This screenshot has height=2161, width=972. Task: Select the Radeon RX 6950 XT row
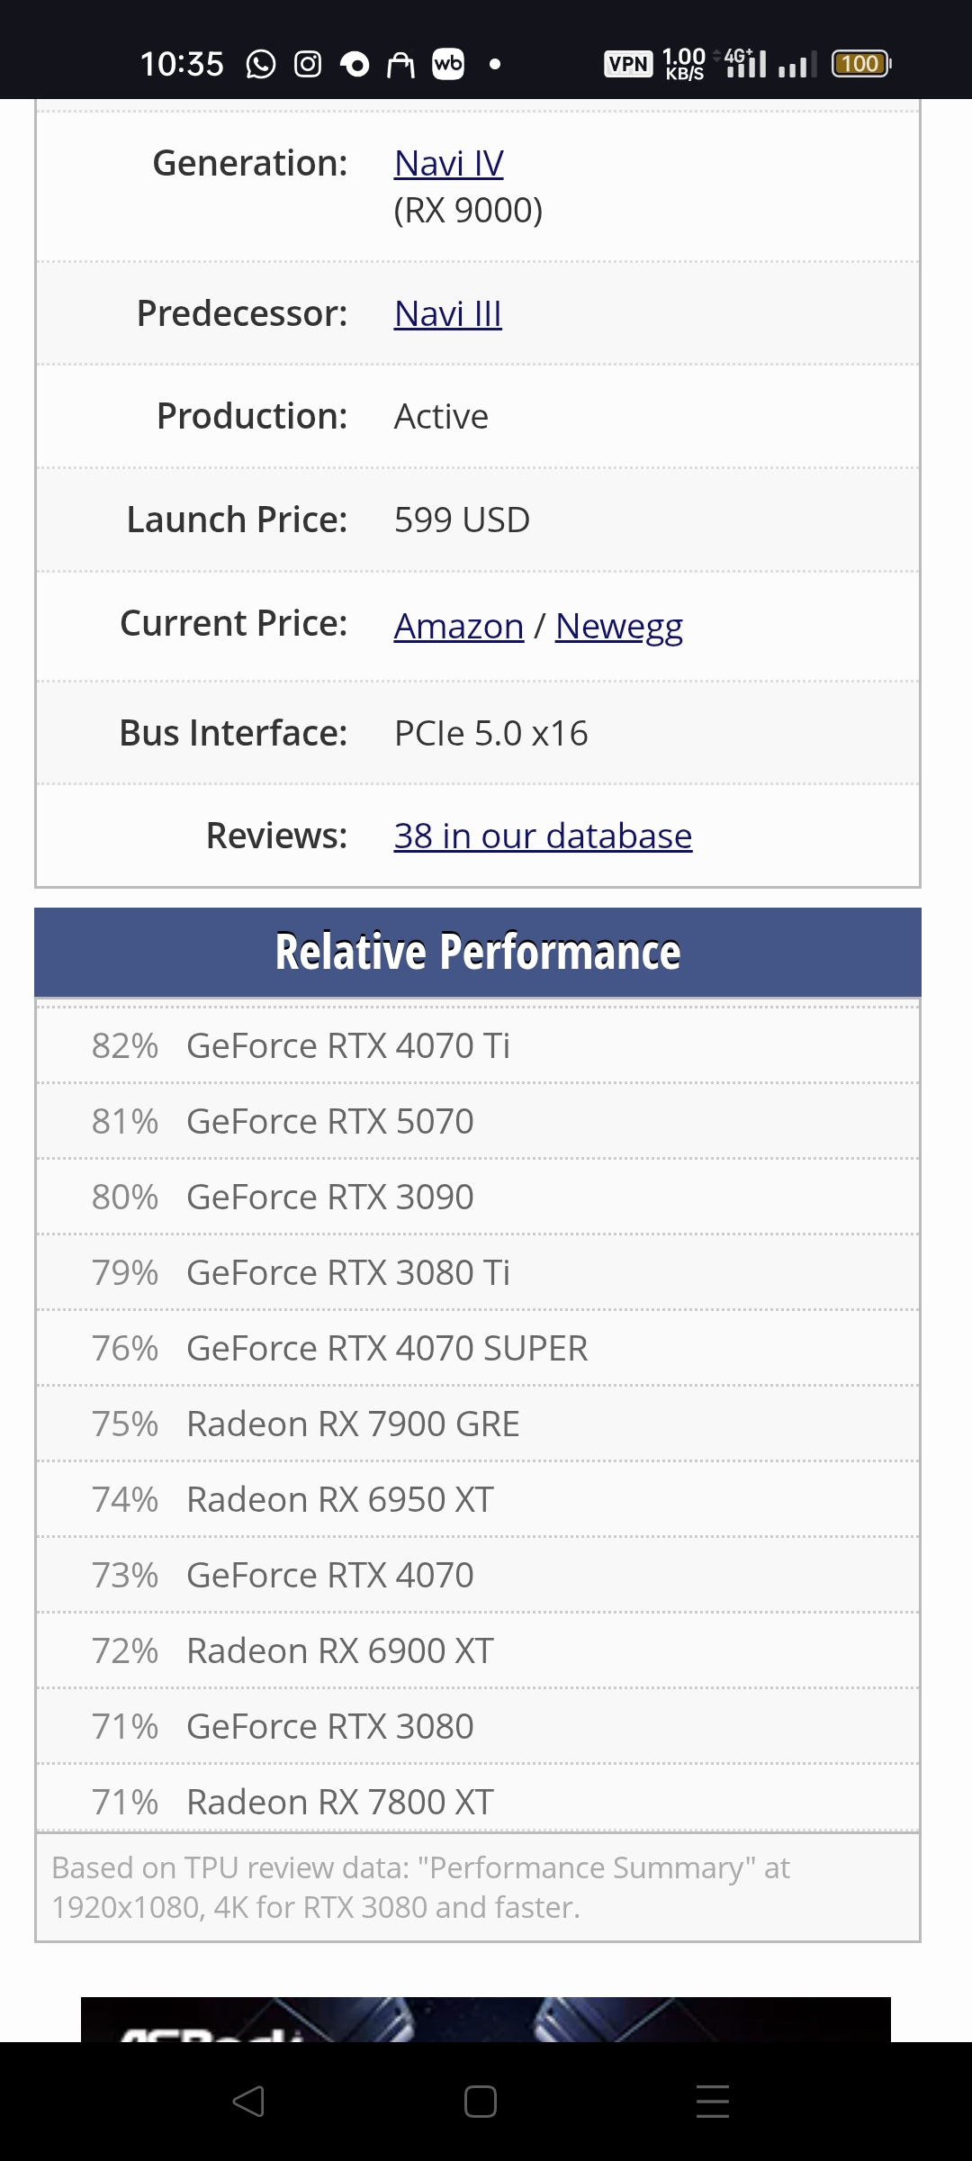click(x=339, y=1500)
